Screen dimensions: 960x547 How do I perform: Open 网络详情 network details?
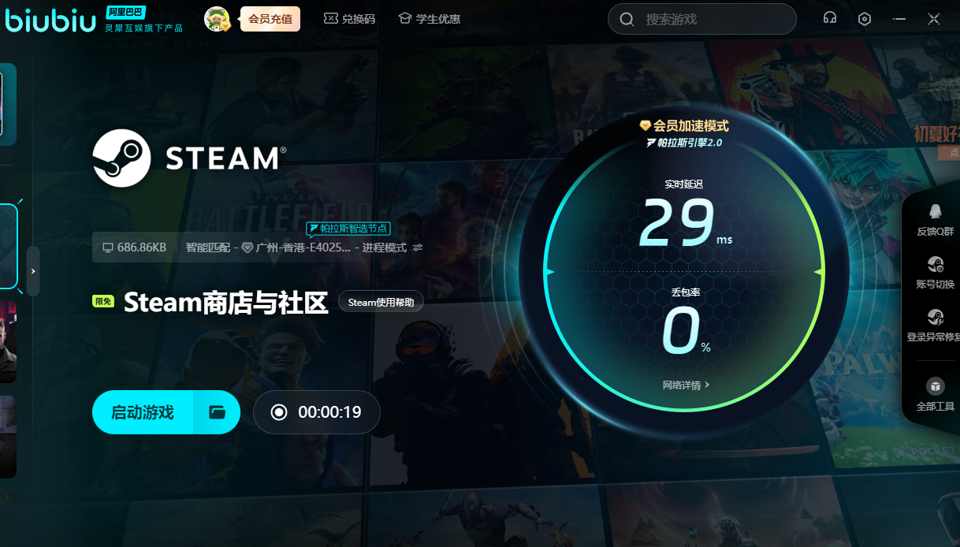coord(686,385)
